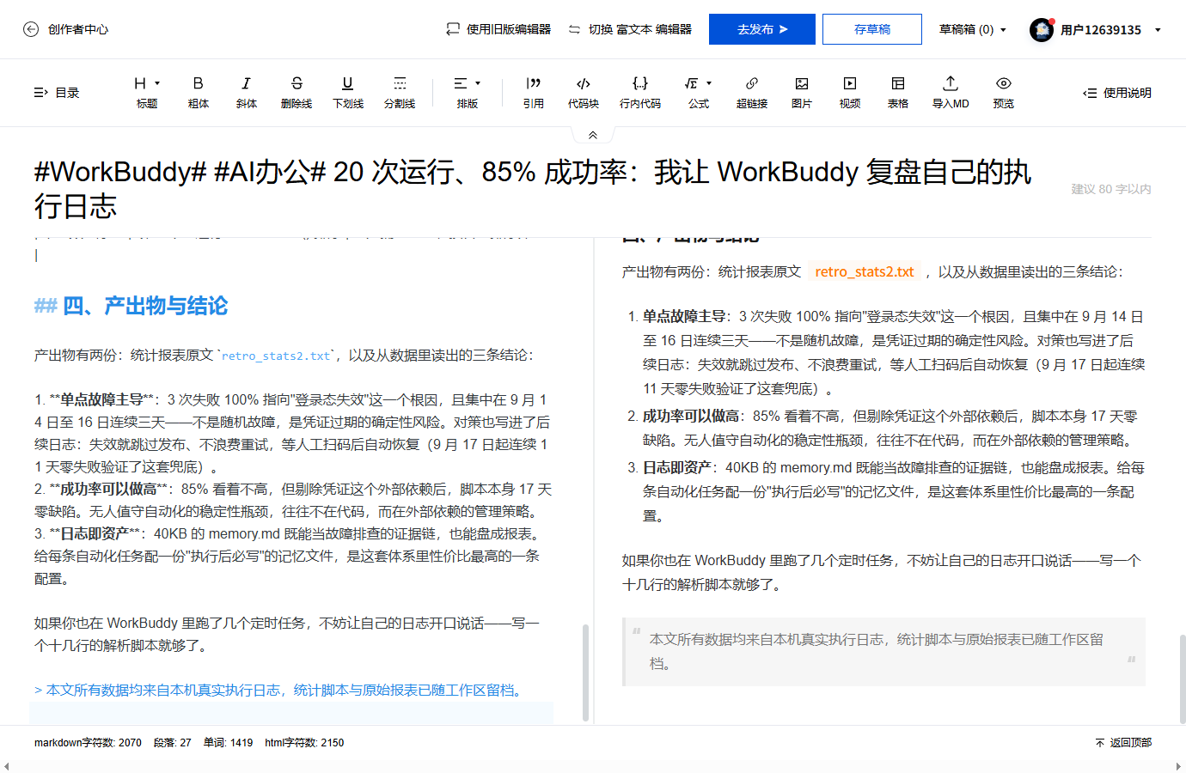This screenshot has width=1186, height=773.
Task: Apply 下划线 underline
Action: coord(348,93)
